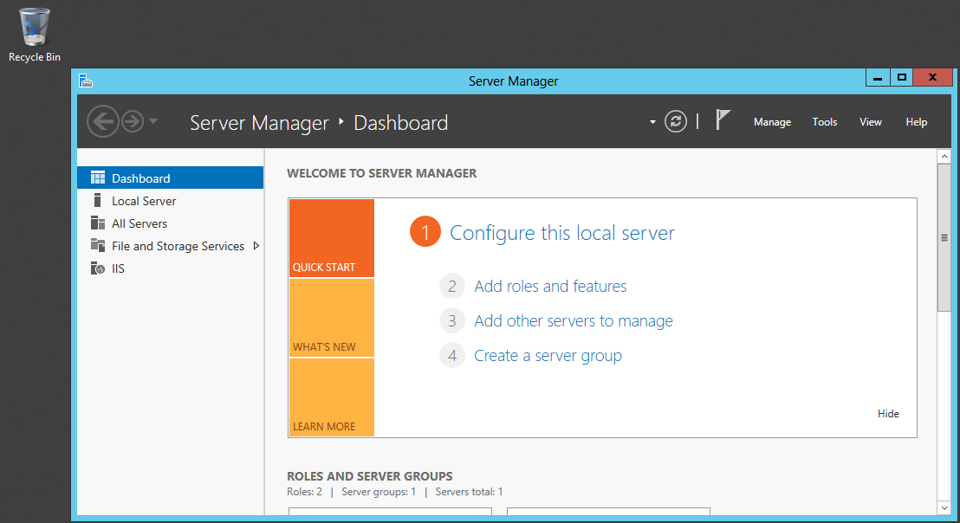960x523 pixels.
Task: Click the IIS role icon in sidebar
Action: pyautogui.click(x=98, y=268)
